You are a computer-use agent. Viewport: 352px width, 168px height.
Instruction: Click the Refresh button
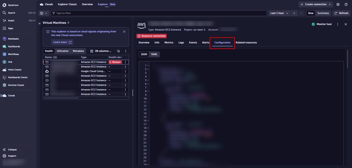coord(341,13)
